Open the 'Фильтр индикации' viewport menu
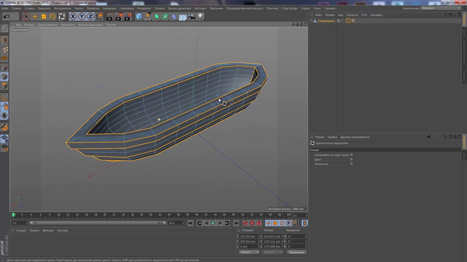 pos(90,25)
